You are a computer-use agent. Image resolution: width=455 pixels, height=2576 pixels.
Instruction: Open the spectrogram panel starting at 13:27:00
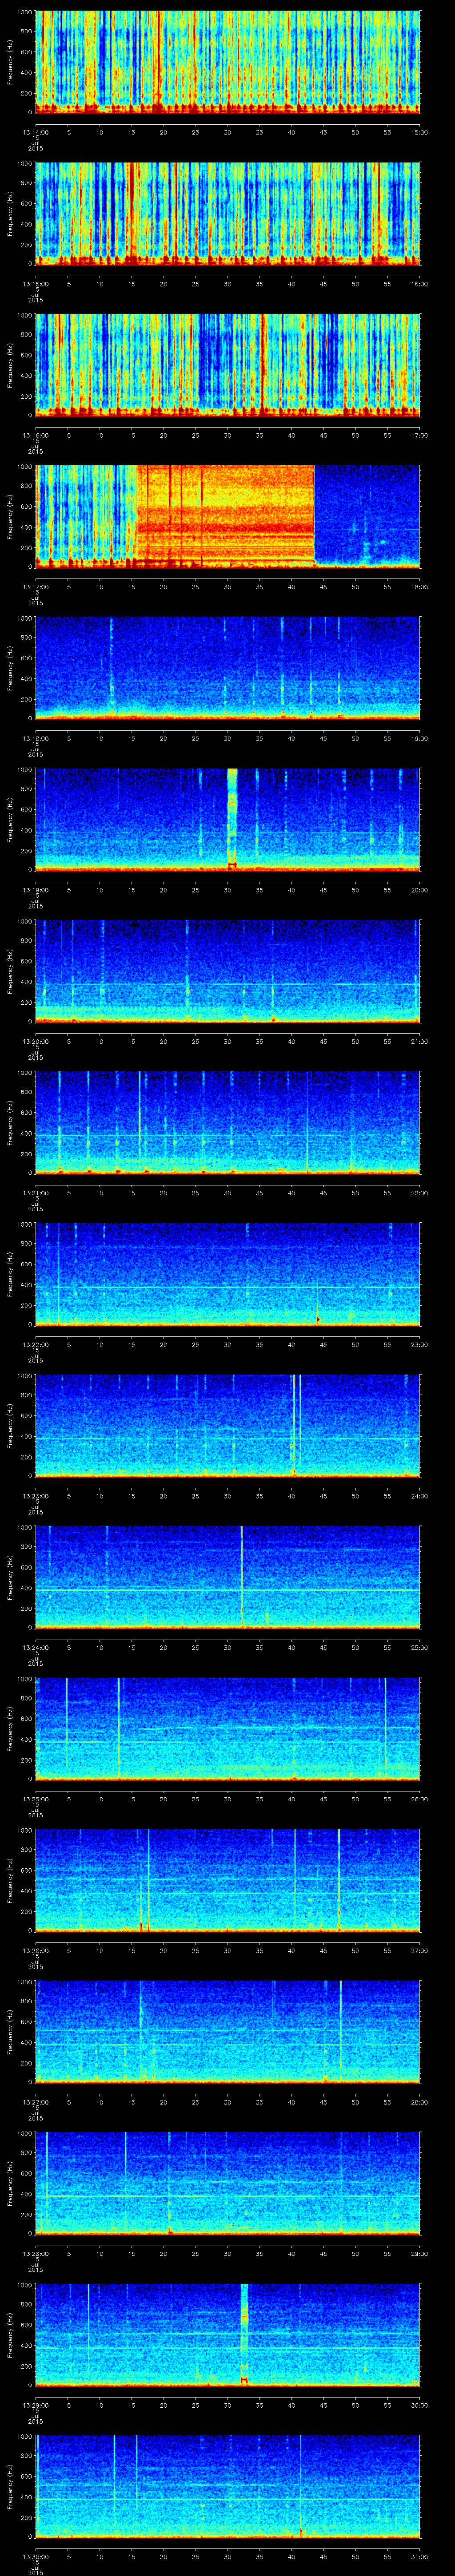point(228,2032)
